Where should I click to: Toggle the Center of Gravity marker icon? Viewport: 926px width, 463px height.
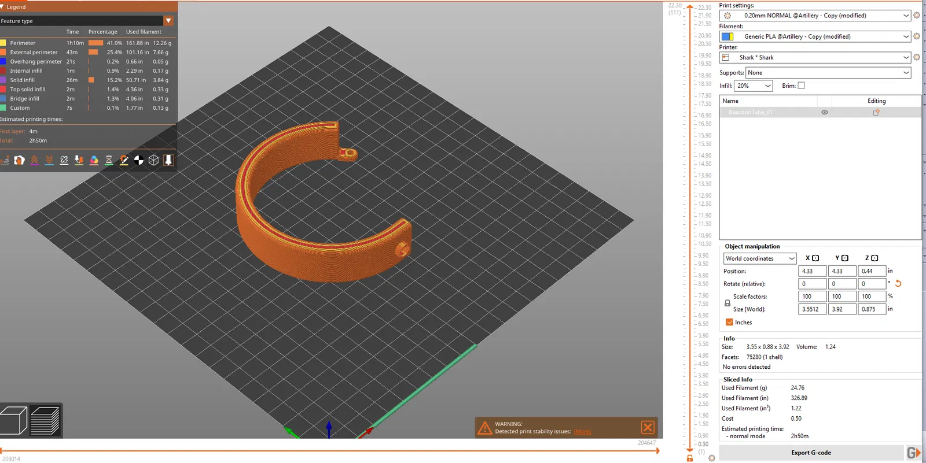(139, 160)
